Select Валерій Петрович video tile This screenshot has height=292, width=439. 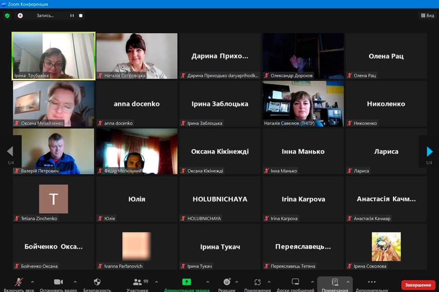(54, 151)
